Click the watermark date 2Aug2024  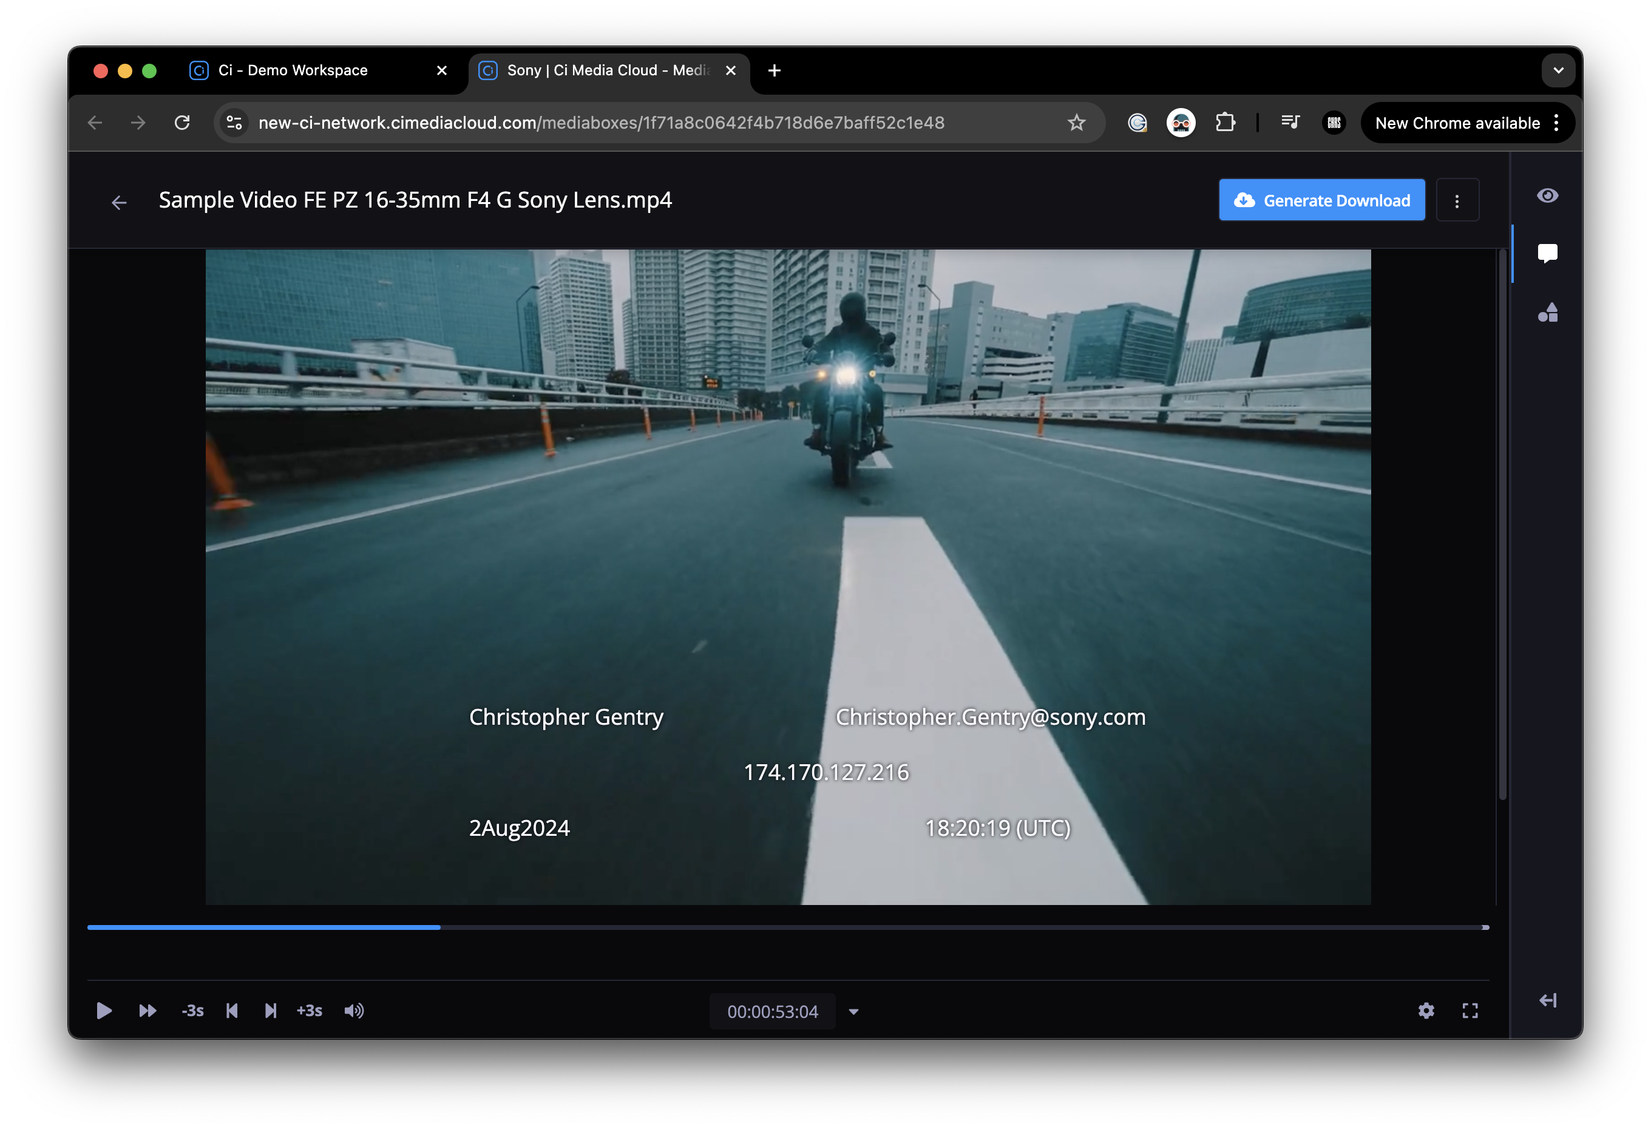click(x=520, y=829)
